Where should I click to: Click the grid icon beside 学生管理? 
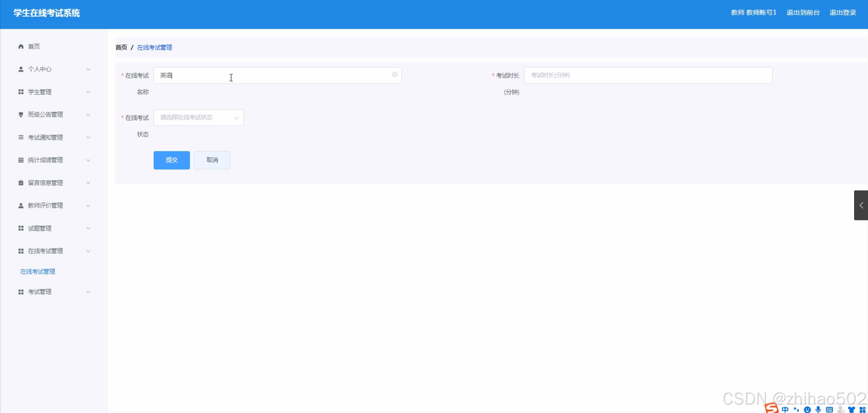[21, 92]
